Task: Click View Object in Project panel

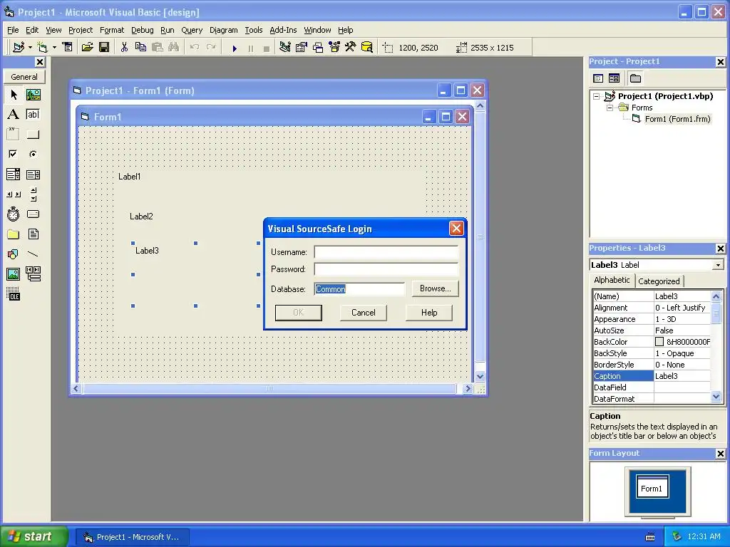Action: tap(614, 78)
